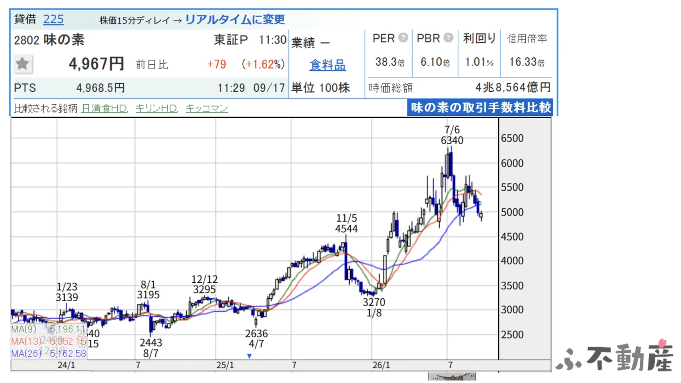The width and height of the screenshot is (681, 383).
Task: Open the 225 index link
Action: [54, 19]
